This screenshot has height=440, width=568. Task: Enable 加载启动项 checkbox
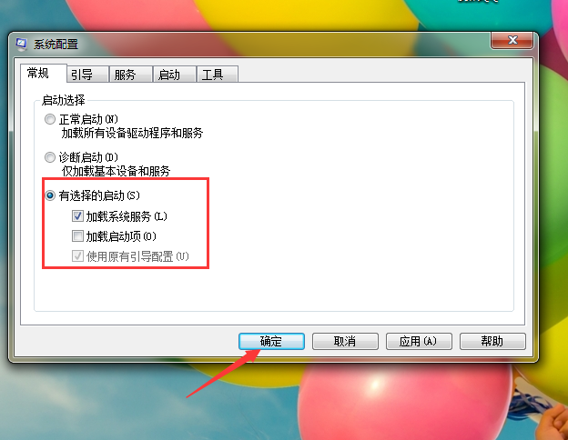pyautogui.click(x=77, y=236)
